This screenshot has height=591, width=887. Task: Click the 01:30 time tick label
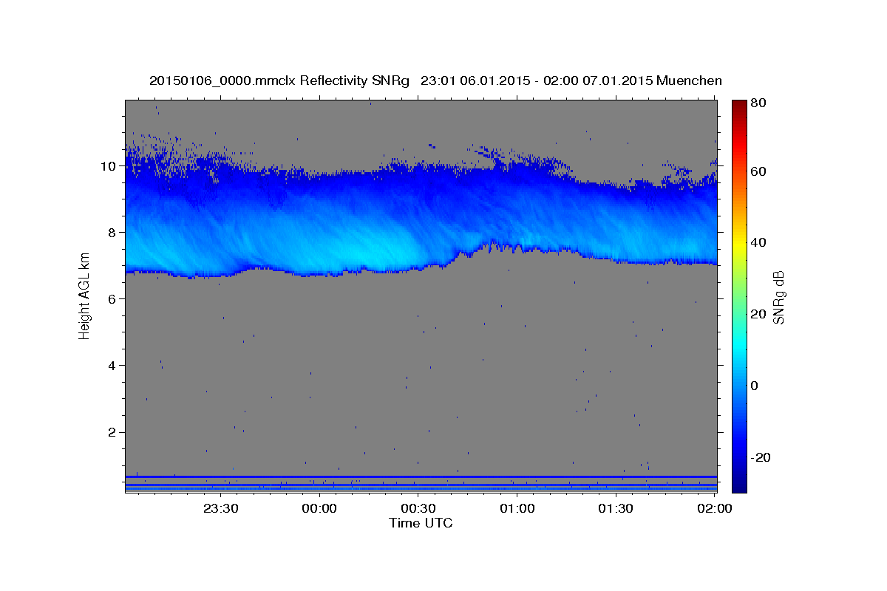[615, 508]
